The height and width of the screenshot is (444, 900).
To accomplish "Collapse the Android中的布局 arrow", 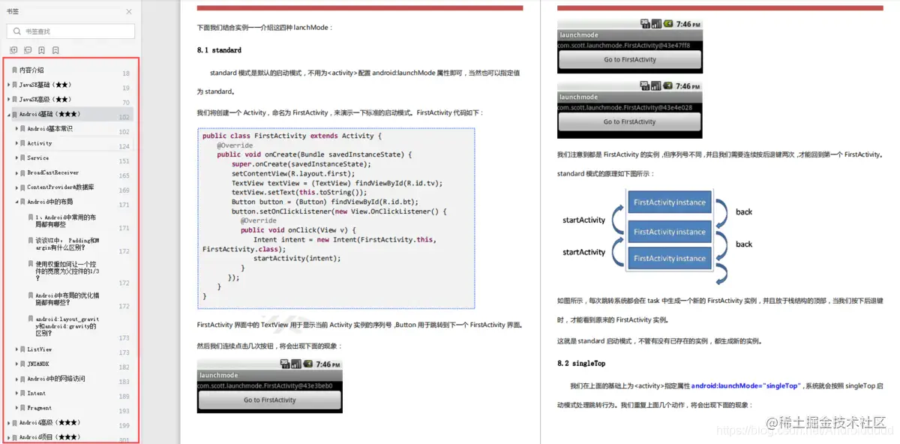I will coord(16,202).
